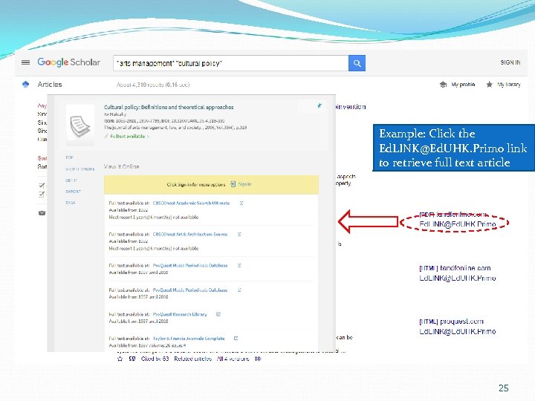Toggle the include patents checkbox
Viewport: 535px width, 401px height.
coord(42,186)
